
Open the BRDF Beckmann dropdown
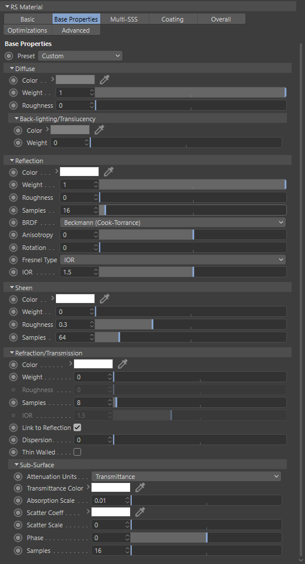coord(173,223)
